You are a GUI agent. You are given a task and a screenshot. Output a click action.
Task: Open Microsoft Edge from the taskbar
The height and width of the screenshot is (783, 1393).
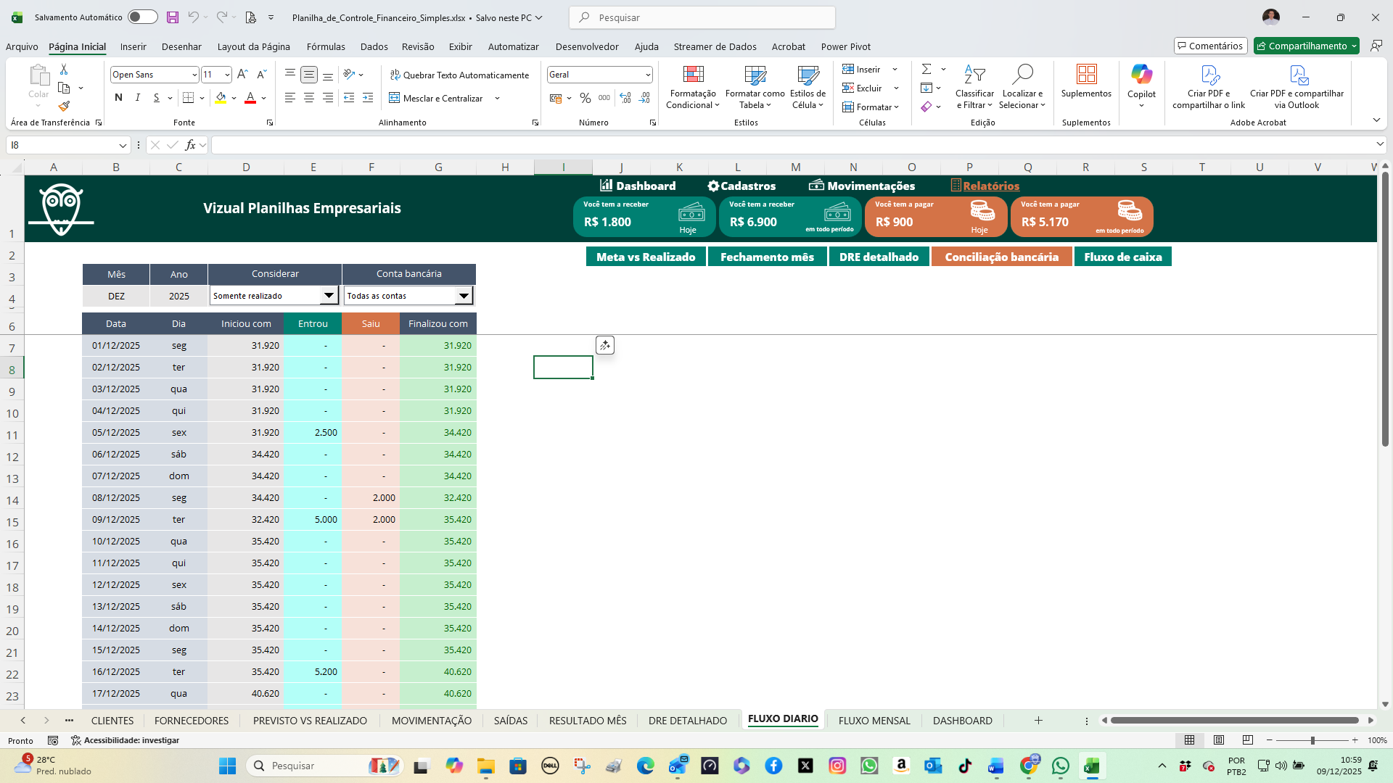click(x=645, y=766)
